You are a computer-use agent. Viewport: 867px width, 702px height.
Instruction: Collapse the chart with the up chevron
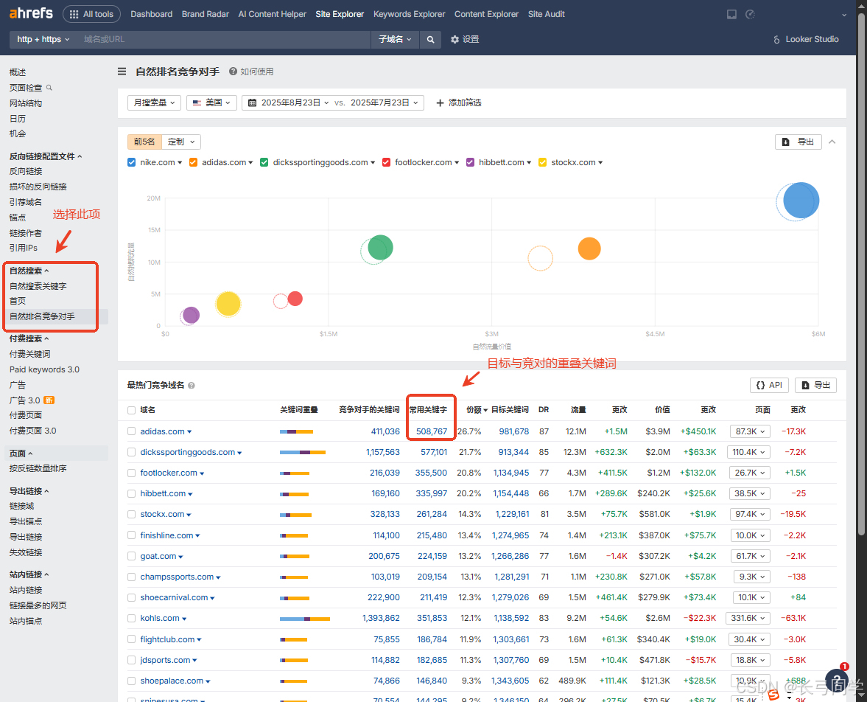coord(832,142)
